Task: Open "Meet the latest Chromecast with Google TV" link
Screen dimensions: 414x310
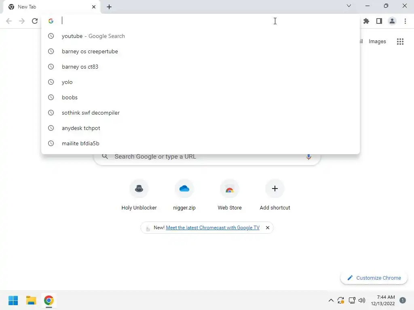Action: (x=213, y=228)
